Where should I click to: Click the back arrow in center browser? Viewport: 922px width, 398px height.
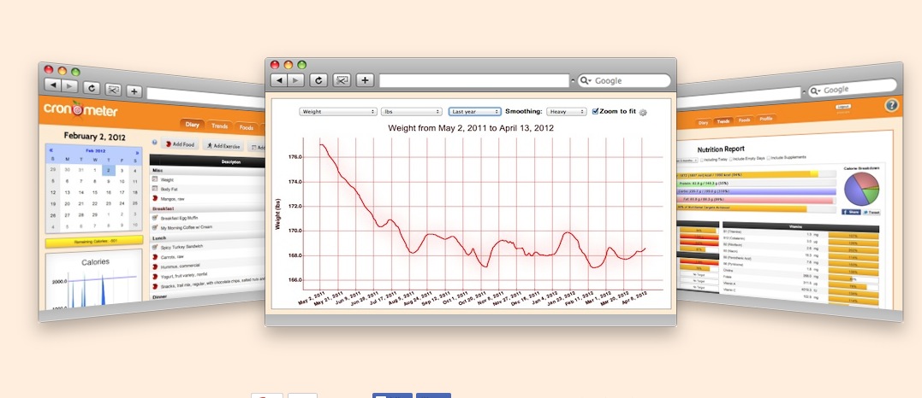click(x=279, y=80)
